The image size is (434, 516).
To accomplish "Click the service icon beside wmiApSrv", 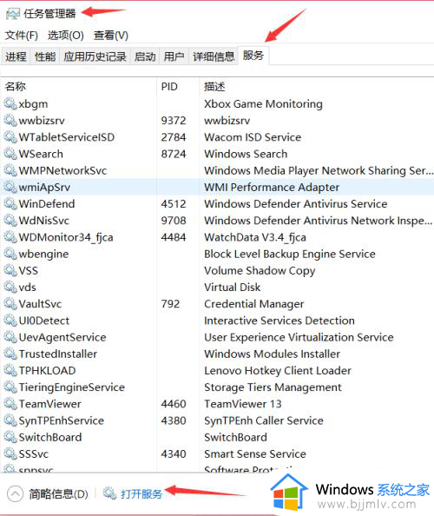I will click(x=10, y=188).
